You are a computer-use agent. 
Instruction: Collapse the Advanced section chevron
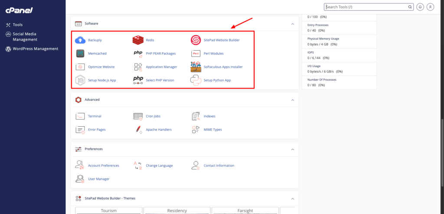pyautogui.click(x=293, y=100)
